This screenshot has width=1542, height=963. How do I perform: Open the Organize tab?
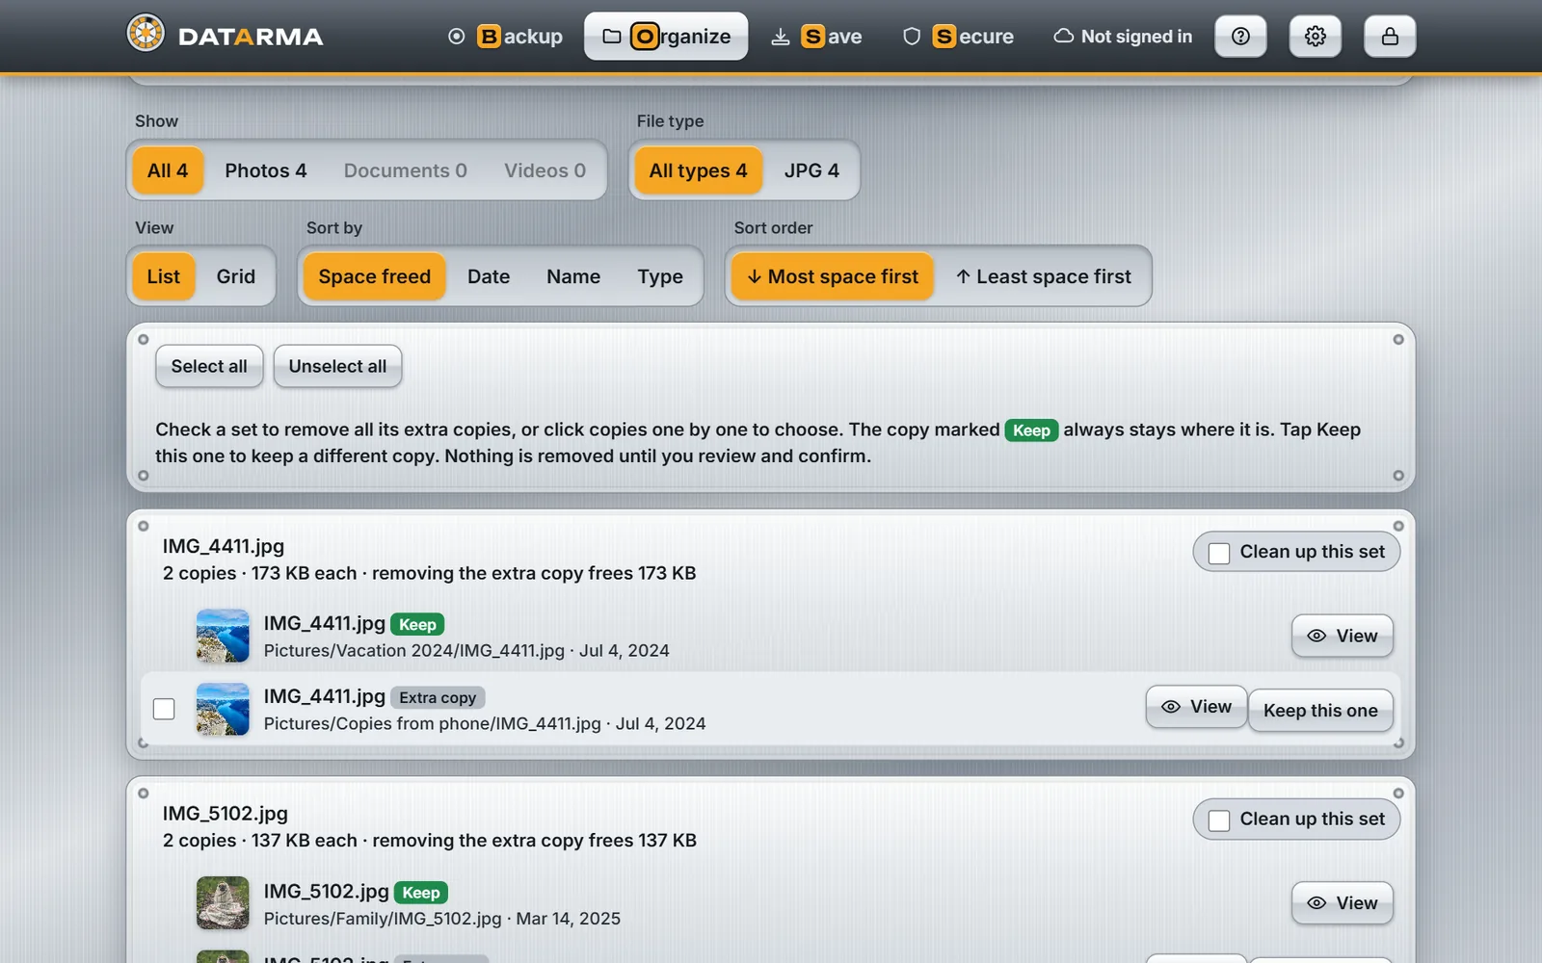tap(666, 37)
